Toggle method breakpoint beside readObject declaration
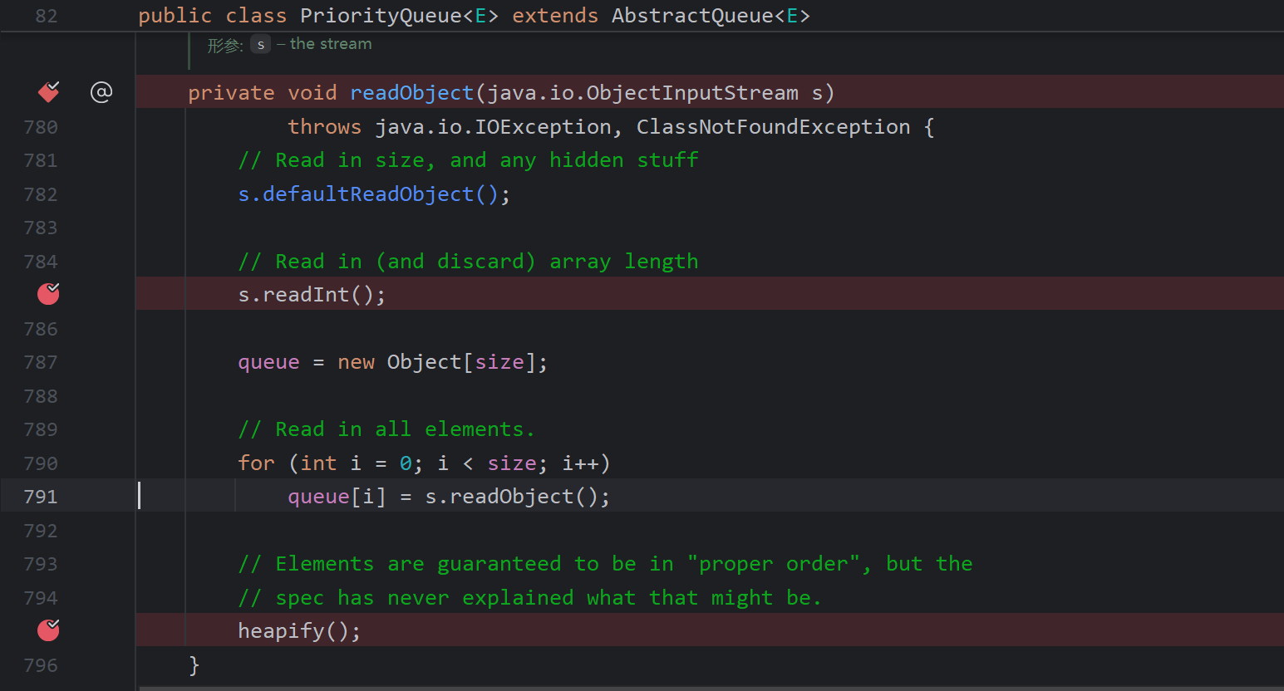The width and height of the screenshot is (1284, 691). (x=49, y=92)
